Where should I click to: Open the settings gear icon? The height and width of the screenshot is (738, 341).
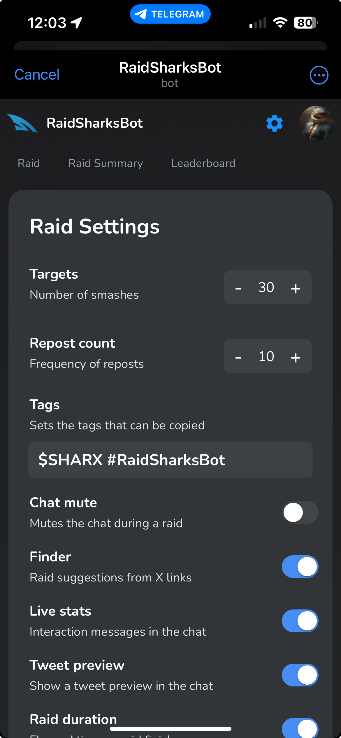coord(274,123)
